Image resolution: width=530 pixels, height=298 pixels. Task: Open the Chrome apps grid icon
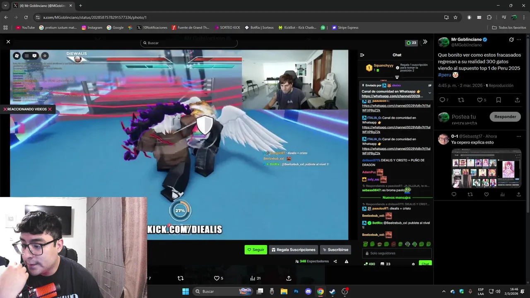pos(5,27)
